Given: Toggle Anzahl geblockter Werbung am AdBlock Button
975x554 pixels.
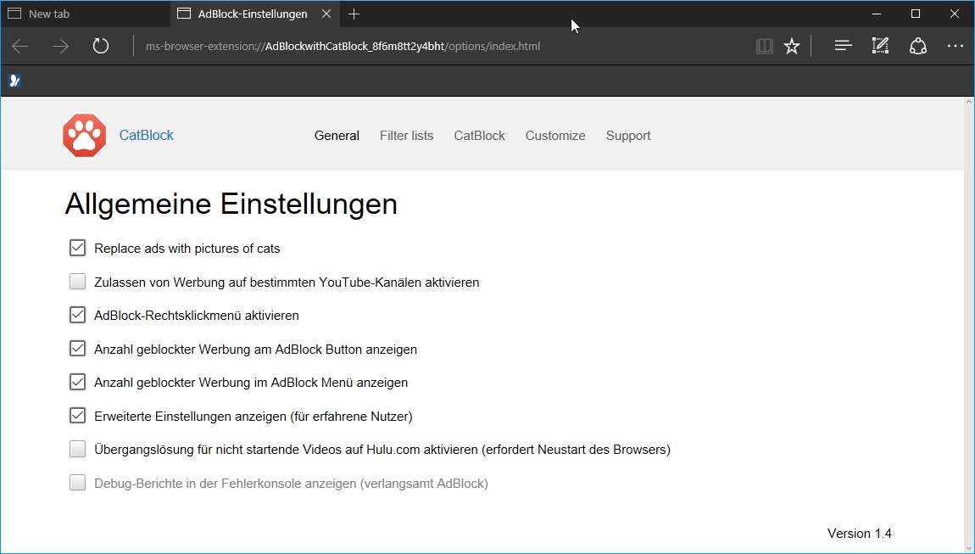Looking at the screenshot, I should pos(77,349).
